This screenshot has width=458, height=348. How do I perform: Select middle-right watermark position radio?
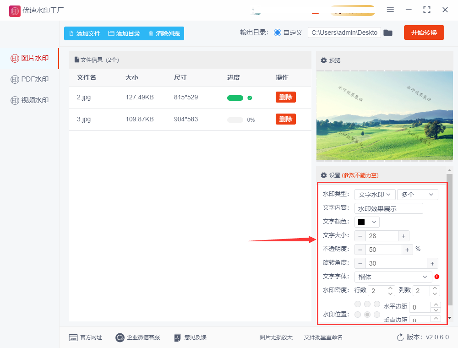click(377, 315)
